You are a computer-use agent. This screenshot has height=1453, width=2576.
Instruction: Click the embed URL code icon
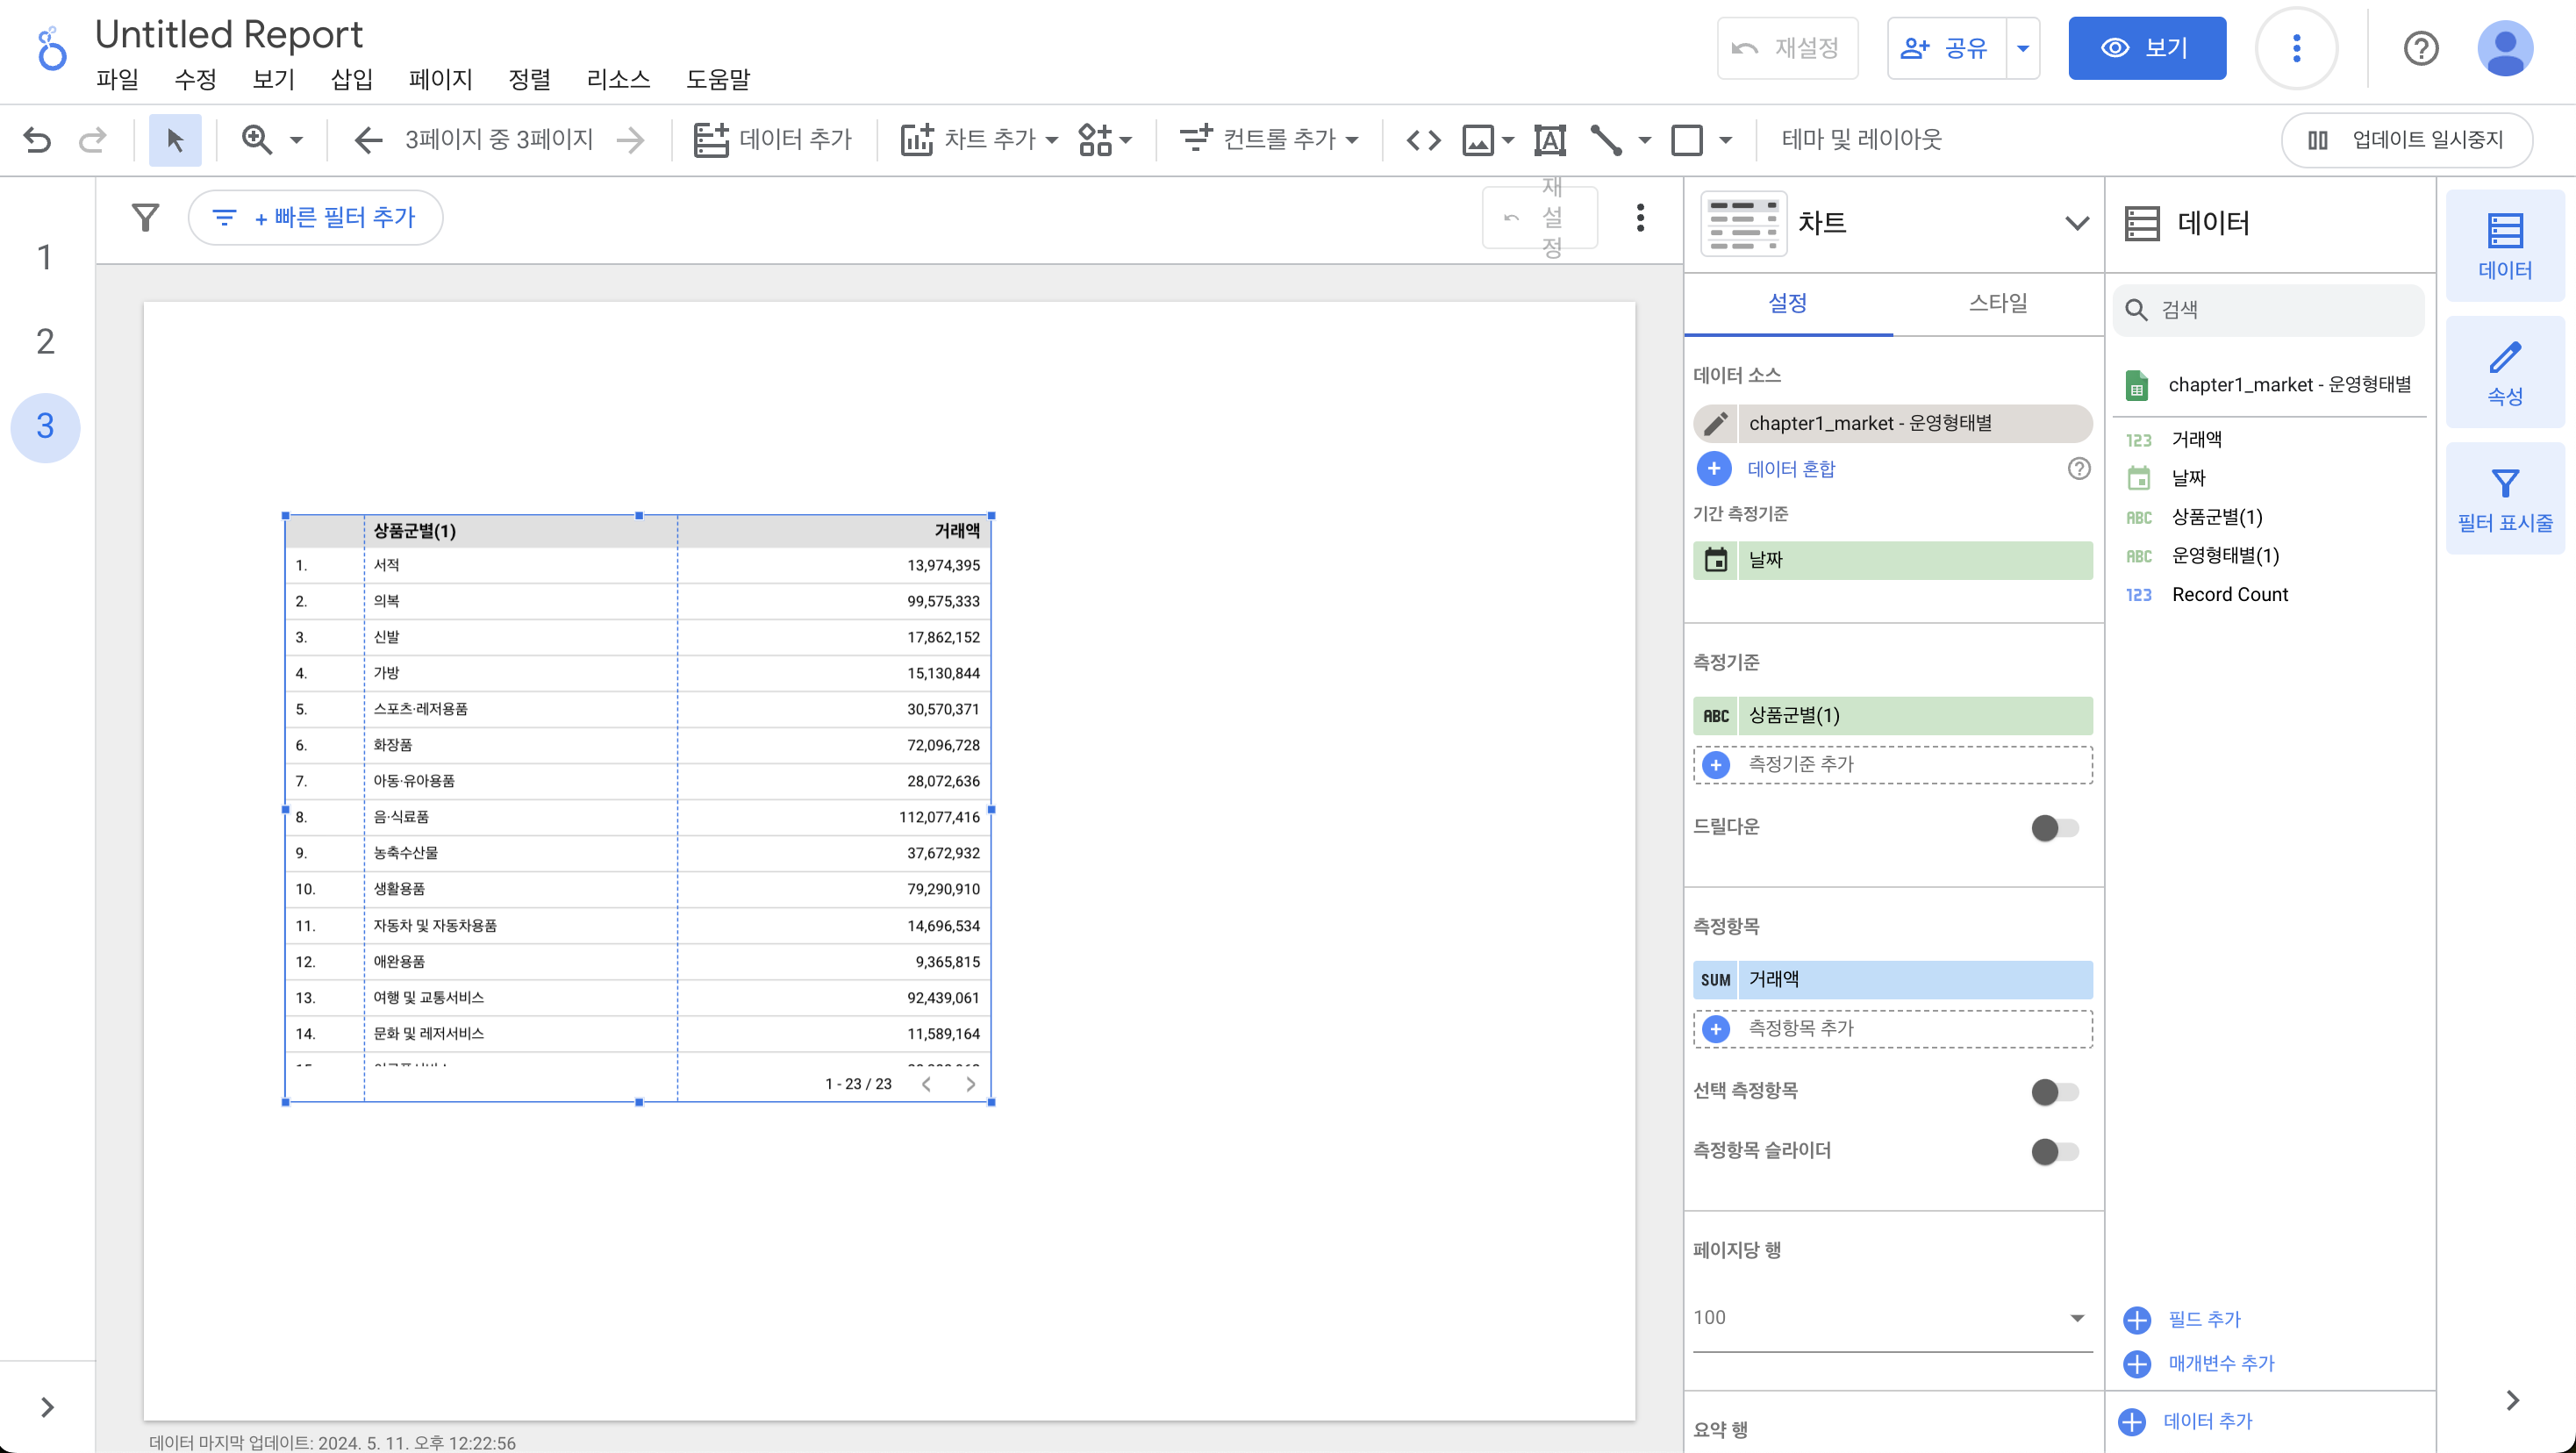pos(1423,139)
